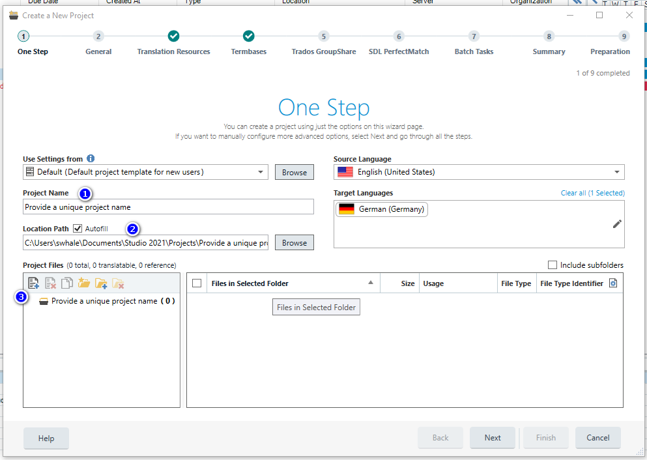Tick the select-all checkbox in file list header
Image resolution: width=647 pixels, height=460 pixels.
coord(197,283)
